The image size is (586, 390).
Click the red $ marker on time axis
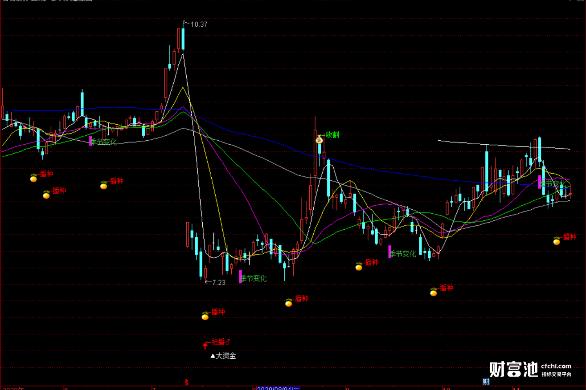pos(187,382)
